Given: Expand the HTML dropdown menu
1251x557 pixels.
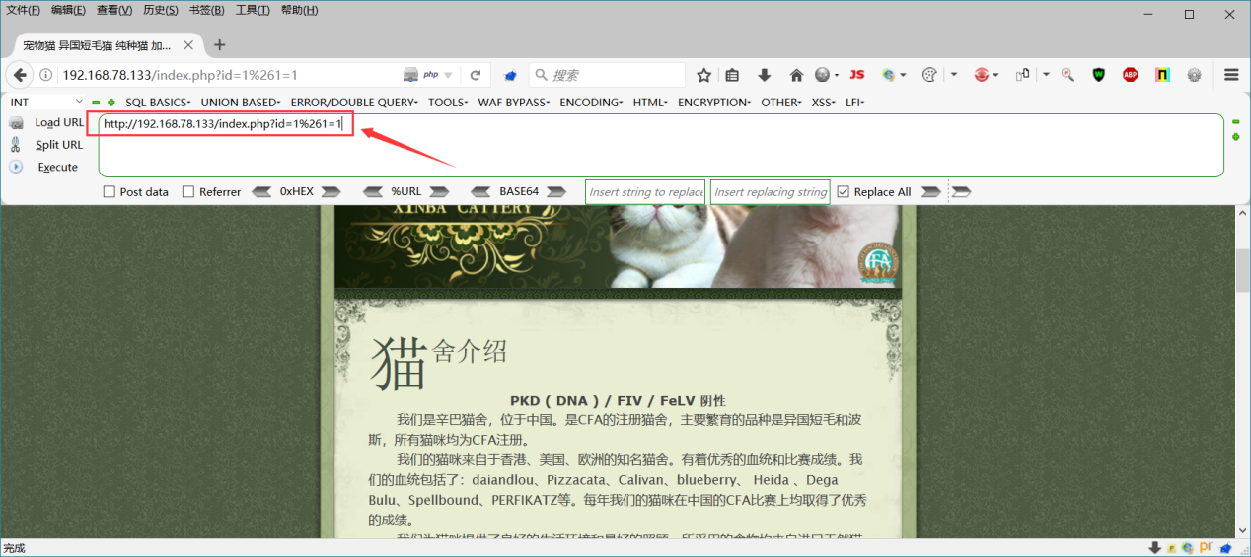Looking at the screenshot, I should pyautogui.click(x=650, y=102).
